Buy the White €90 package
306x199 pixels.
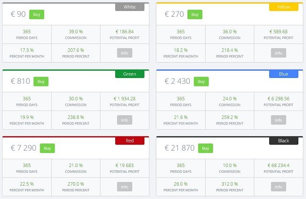37,14
